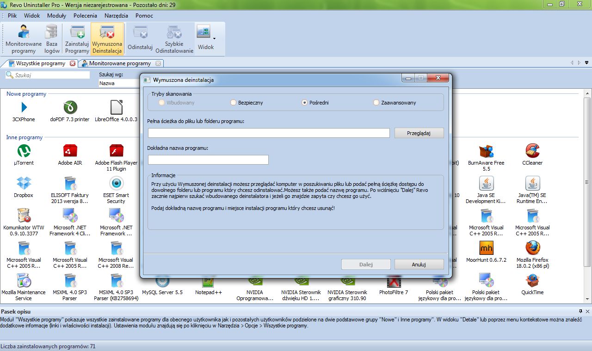Open Monitorowane programy toolbar button

pos(24,39)
